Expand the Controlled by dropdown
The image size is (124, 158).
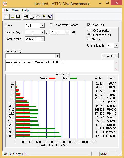(57, 56)
